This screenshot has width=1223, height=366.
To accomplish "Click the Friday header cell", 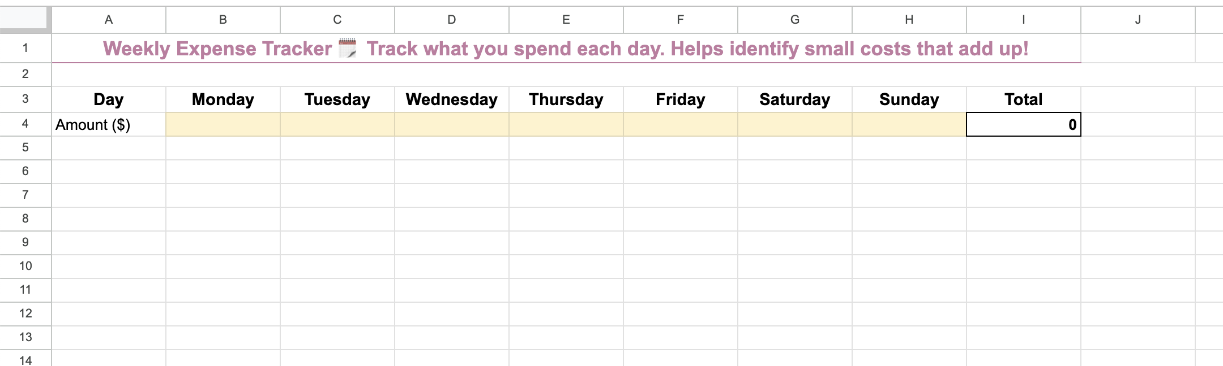I will (x=680, y=99).
